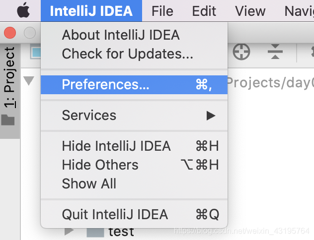Expand the Services submenu arrow
314x240 pixels.
point(211,116)
